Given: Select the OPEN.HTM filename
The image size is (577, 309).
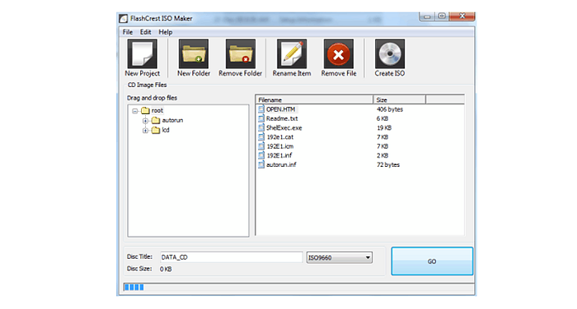Looking at the screenshot, I should coord(281,109).
